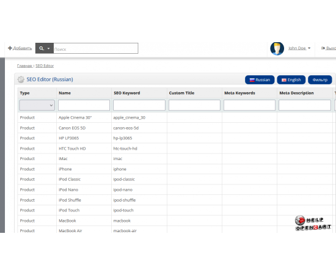Click Meta Keywords cell for iMac row
Screen dimensions: 336x275
click(249, 159)
